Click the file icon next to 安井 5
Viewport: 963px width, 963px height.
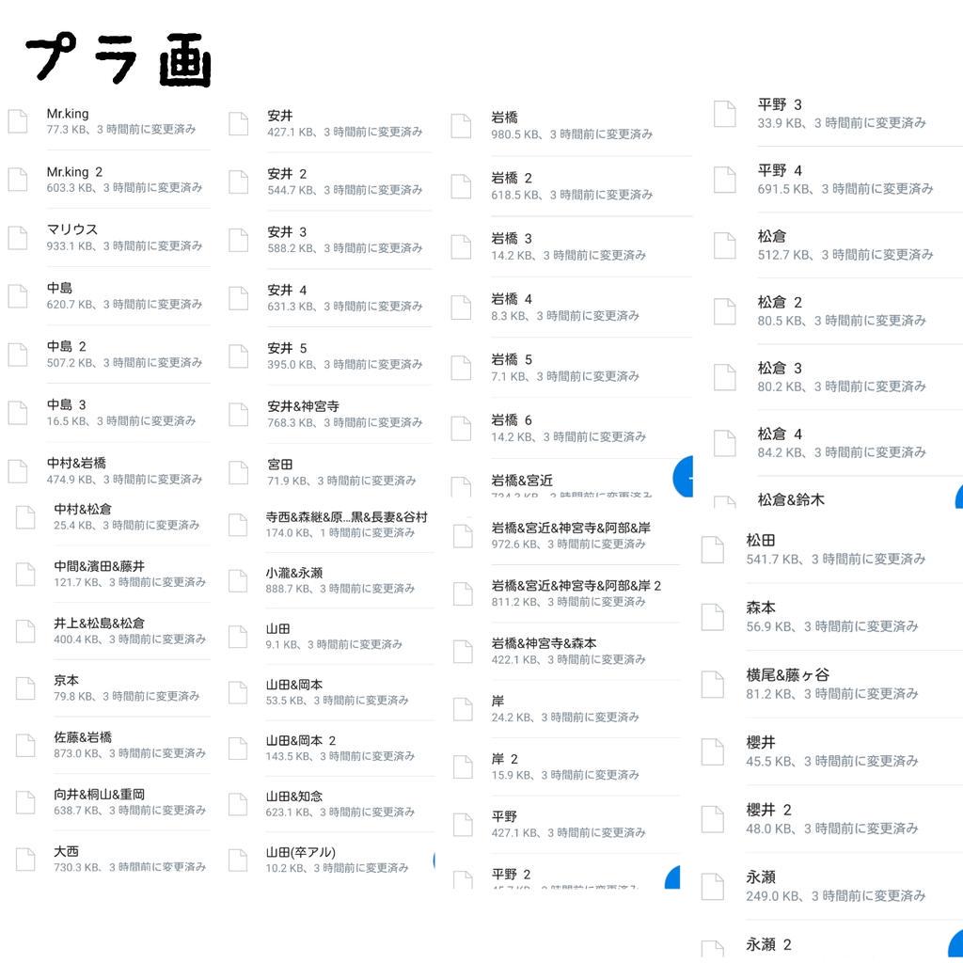[x=238, y=356]
